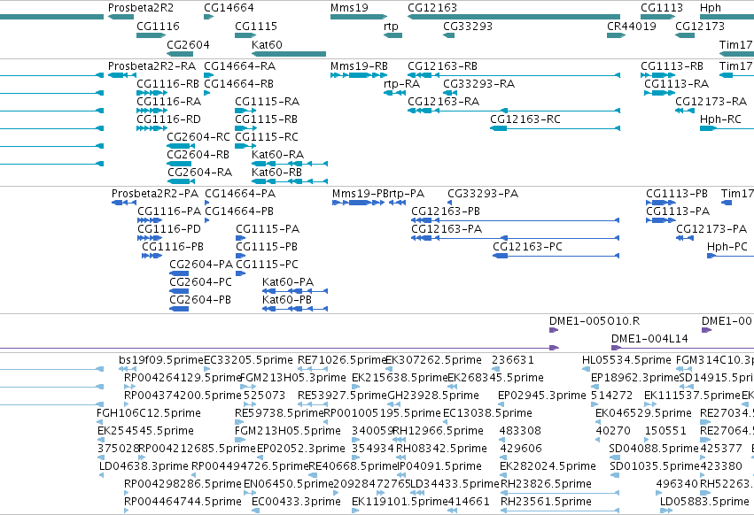
Task: Select the Mms19-PB protein feature
Action: tap(358, 203)
